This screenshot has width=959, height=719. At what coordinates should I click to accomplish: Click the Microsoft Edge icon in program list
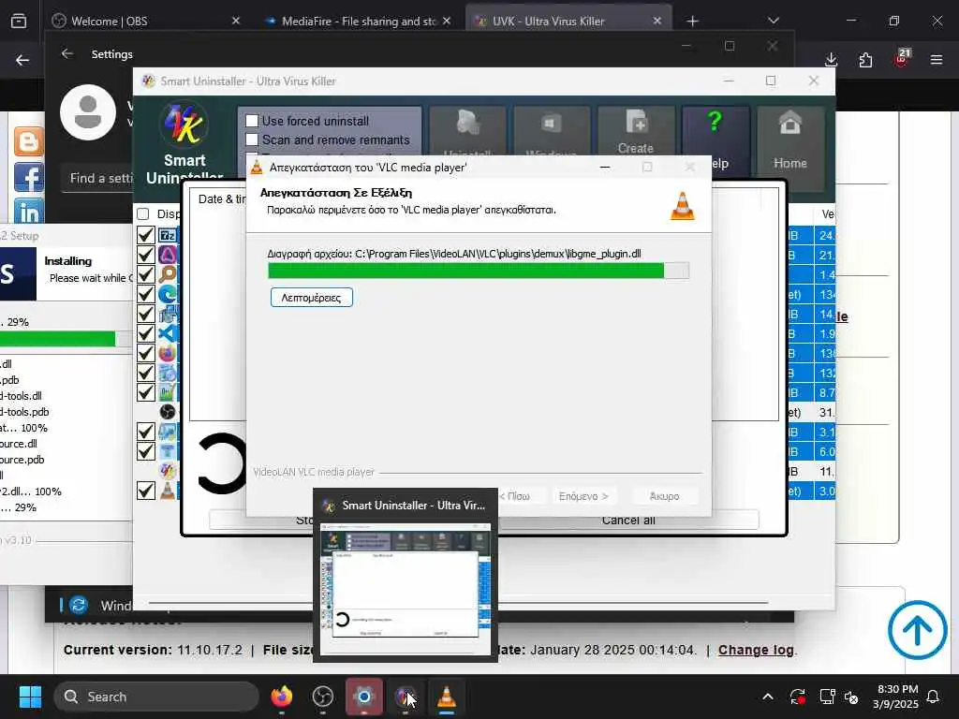pyautogui.click(x=168, y=294)
